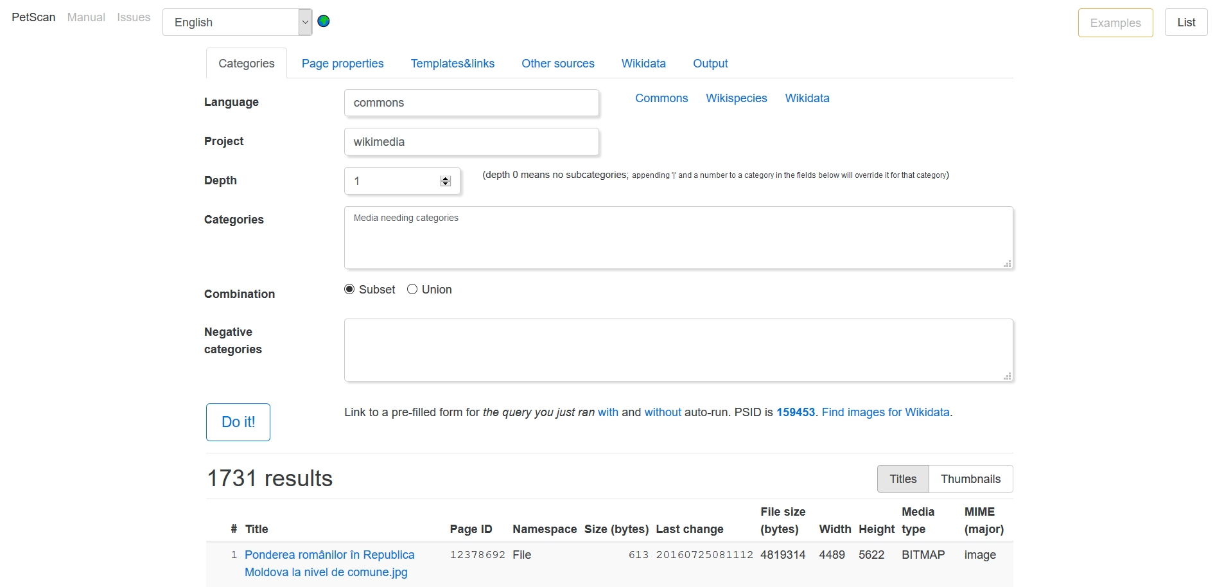
Task: Click the Examples button
Action: 1115,23
